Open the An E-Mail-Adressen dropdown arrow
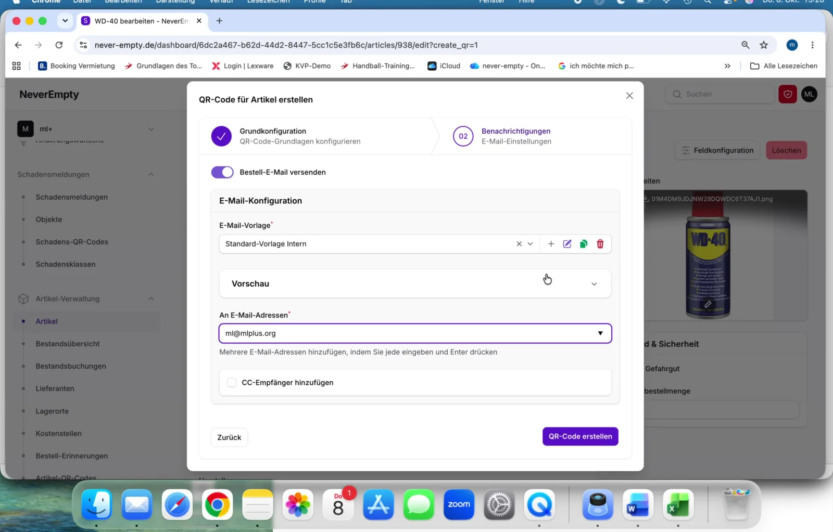The width and height of the screenshot is (833, 532). (600, 333)
